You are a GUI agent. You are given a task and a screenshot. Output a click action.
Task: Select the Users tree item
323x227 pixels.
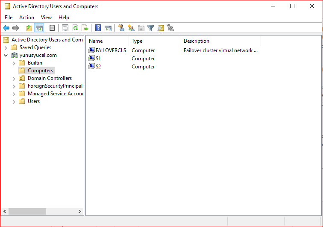click(x=34, y=101)
